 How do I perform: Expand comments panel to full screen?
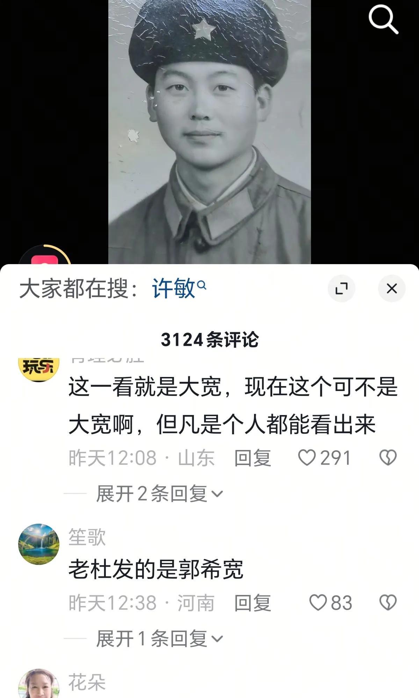pyautogui.click(x=341, y=289)
